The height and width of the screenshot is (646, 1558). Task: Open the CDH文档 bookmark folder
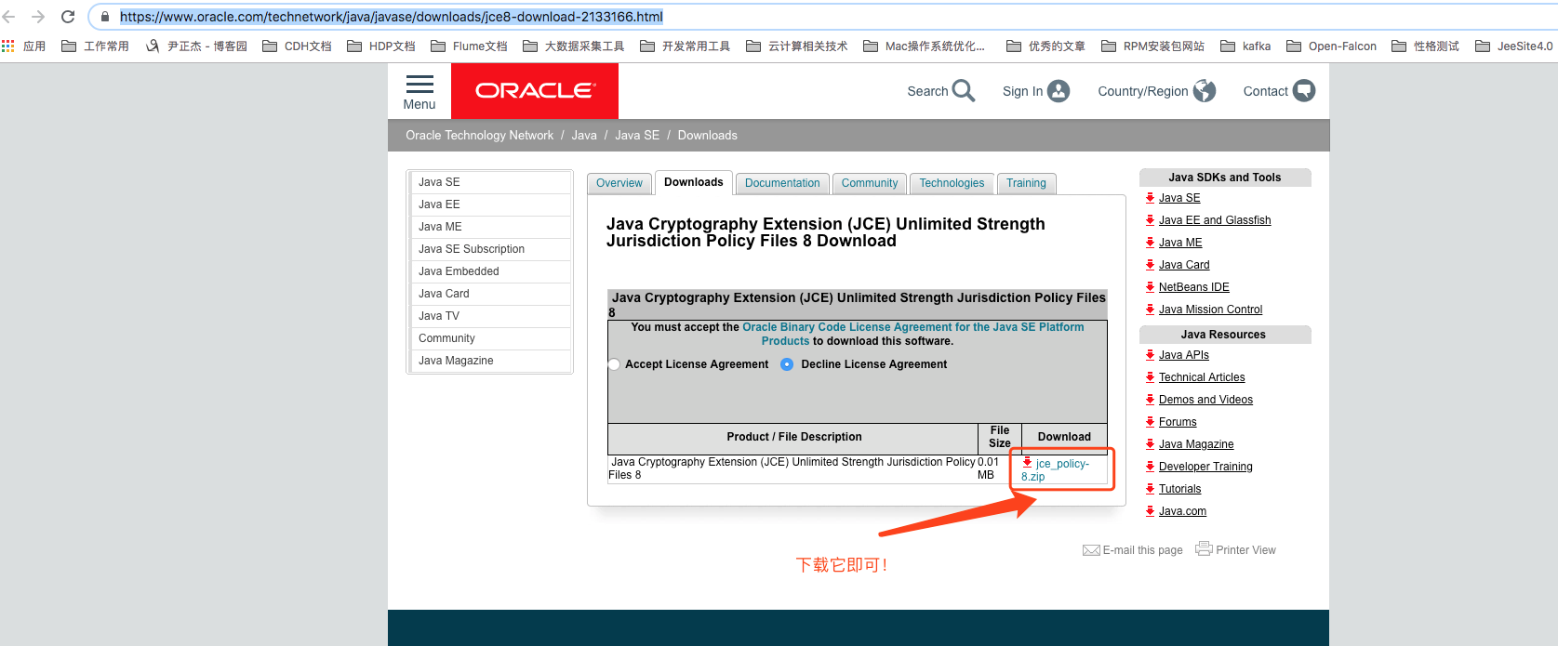297,46
